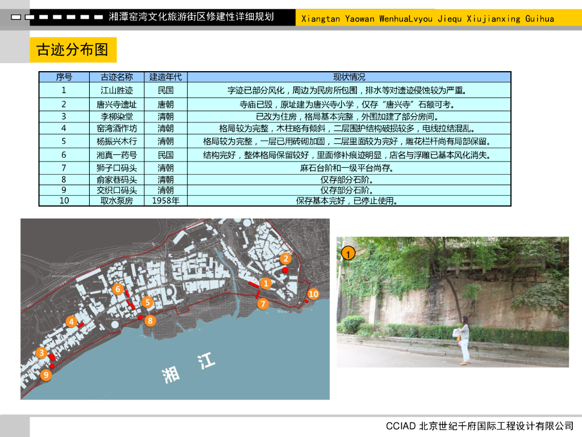Select map marker number 8 by the river

pos(149,320)
